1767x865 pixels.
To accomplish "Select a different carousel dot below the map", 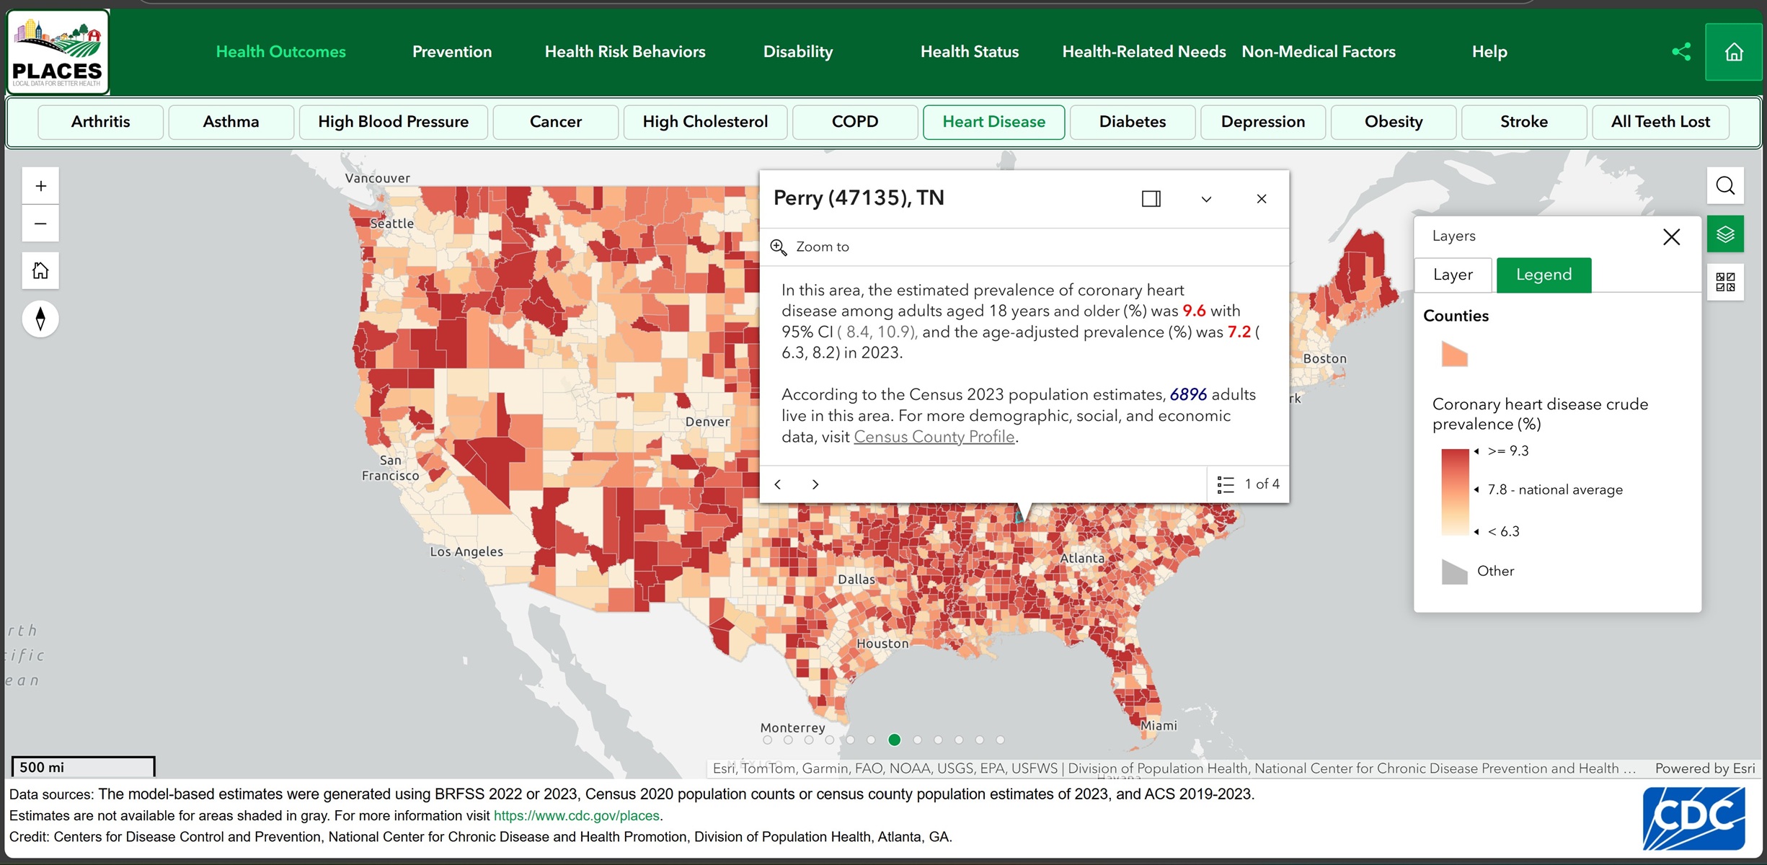I will tap(937, 740).
